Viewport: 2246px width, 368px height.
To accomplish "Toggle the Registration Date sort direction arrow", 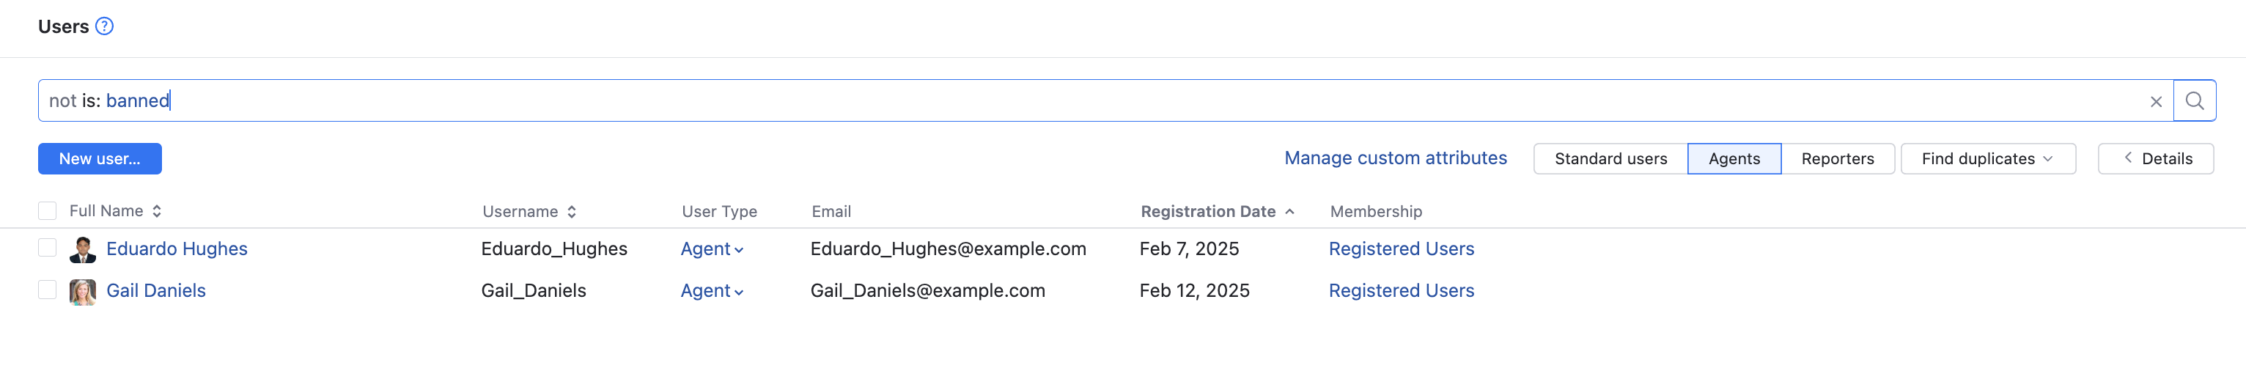I will [x=1289, y=212].
